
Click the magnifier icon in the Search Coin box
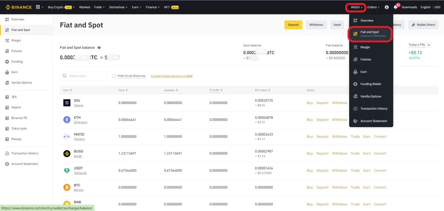click(x=65, y=76)
